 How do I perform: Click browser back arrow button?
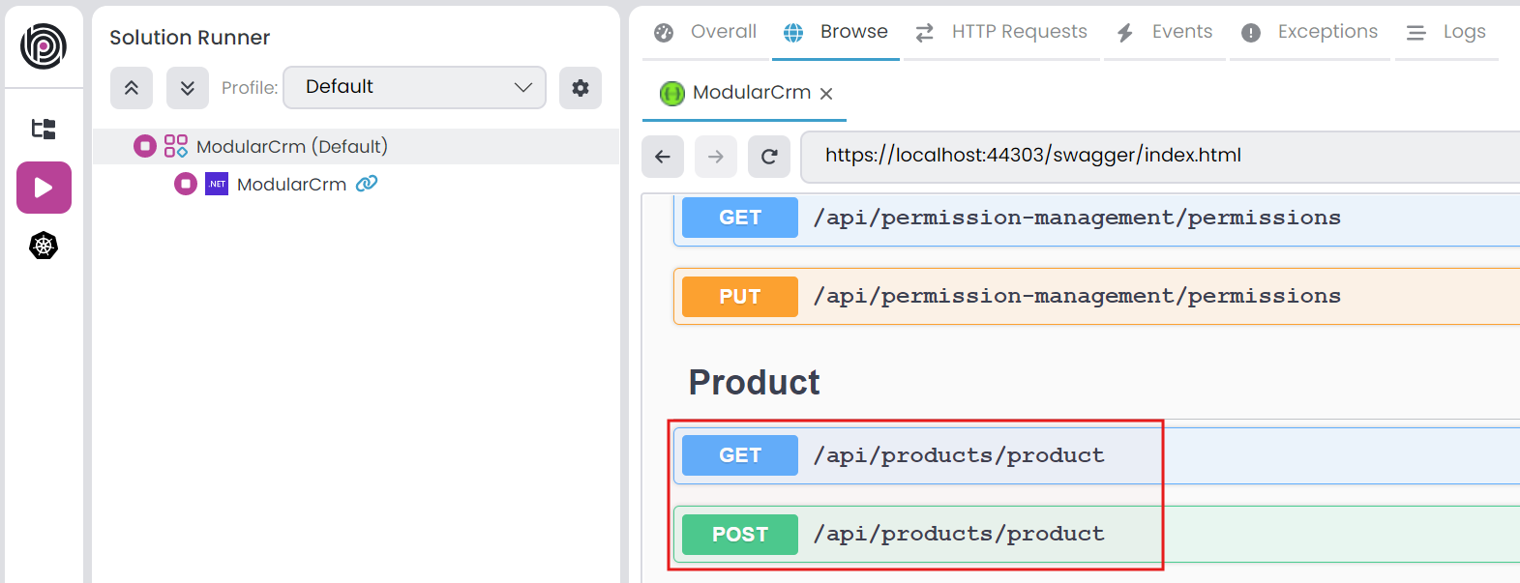coord(663,157)
